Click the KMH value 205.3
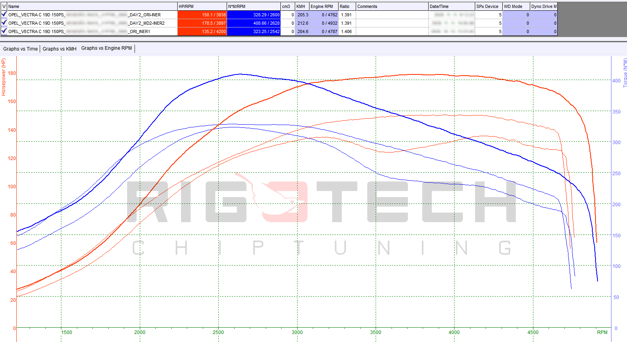This screenshot has width=627, height=342. point(302,15)
